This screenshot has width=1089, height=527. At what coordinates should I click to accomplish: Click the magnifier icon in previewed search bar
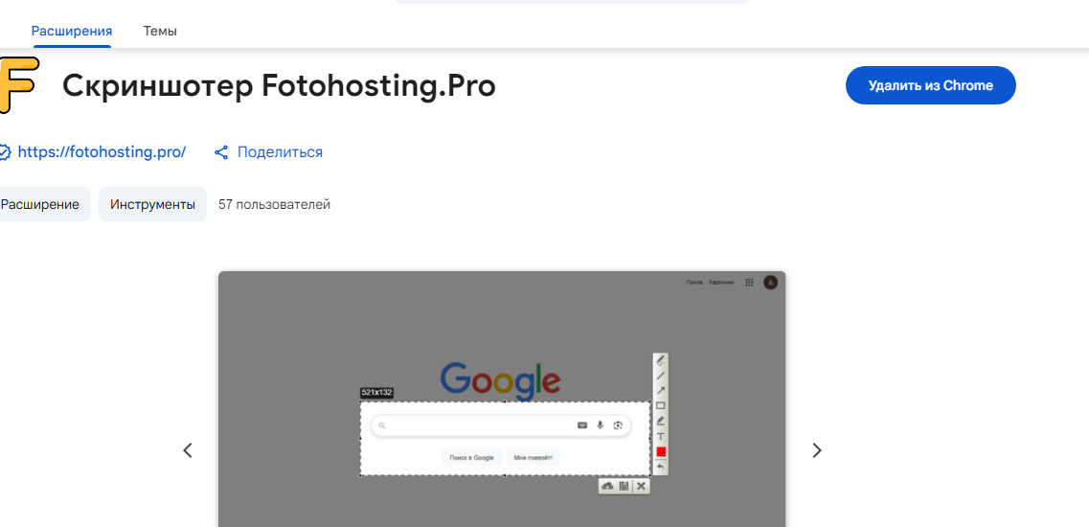(381, 425)
